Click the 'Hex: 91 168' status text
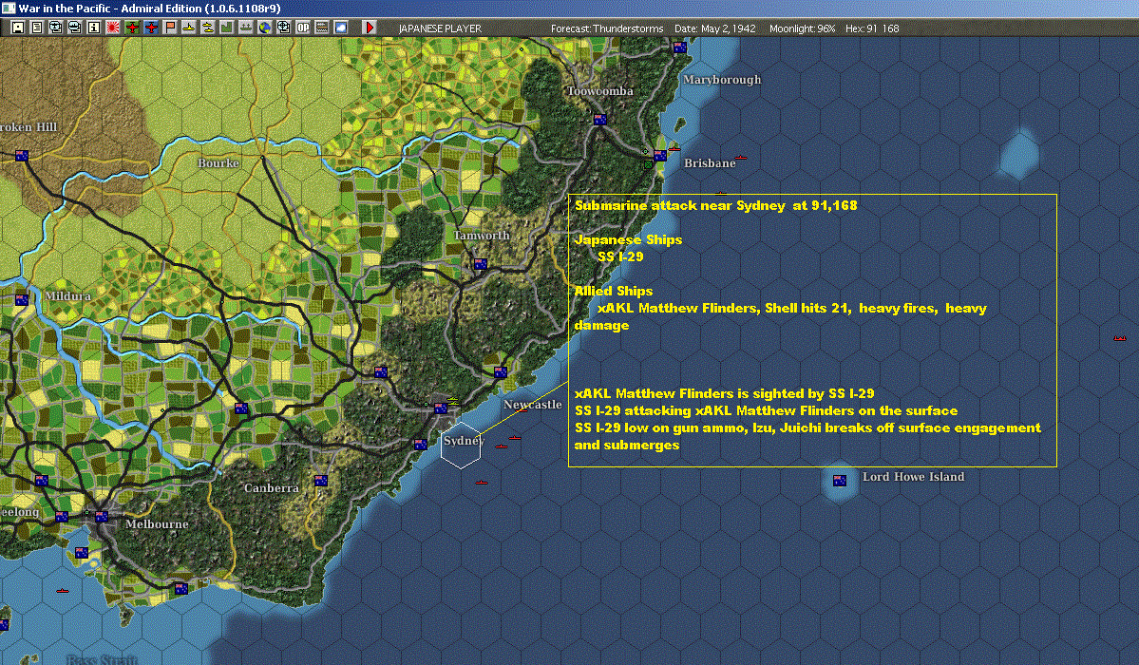Image resolution: width=1139 pixels, height=665 pixels. point(872,28)
